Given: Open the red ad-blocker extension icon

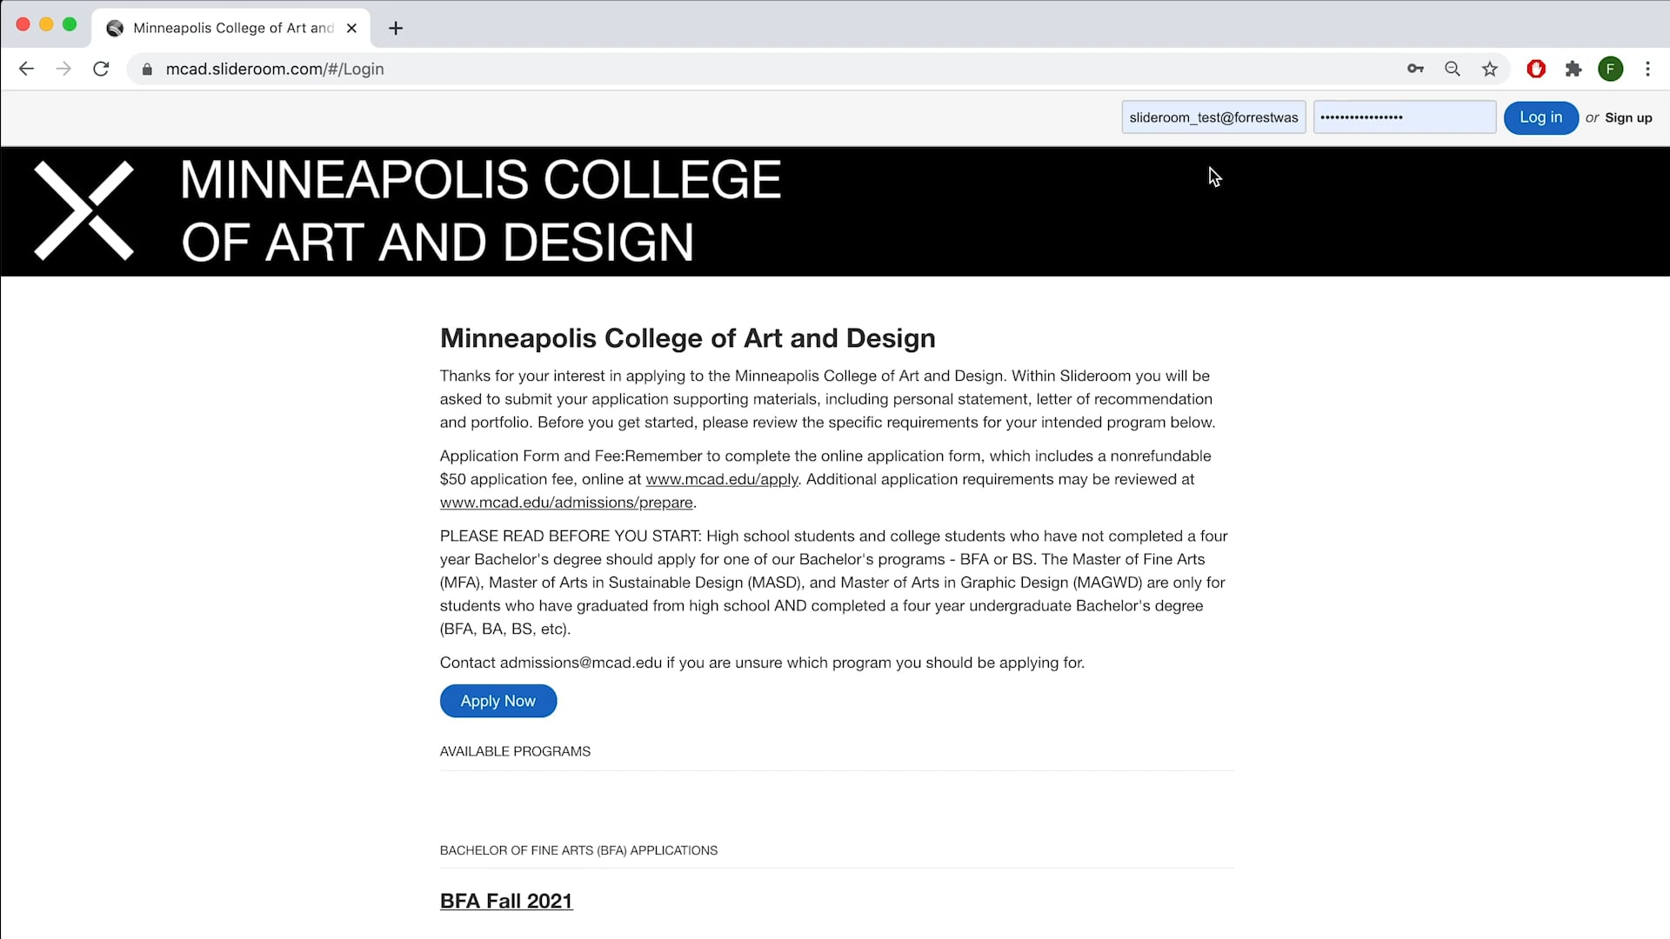Looking at the screenshot, I should tap(1536, 69).
